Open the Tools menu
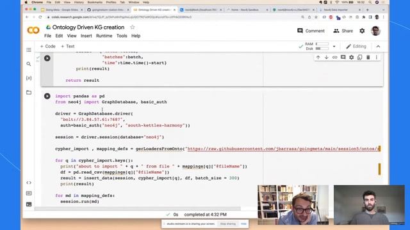 pyautogui.click(x=122, y=36)
